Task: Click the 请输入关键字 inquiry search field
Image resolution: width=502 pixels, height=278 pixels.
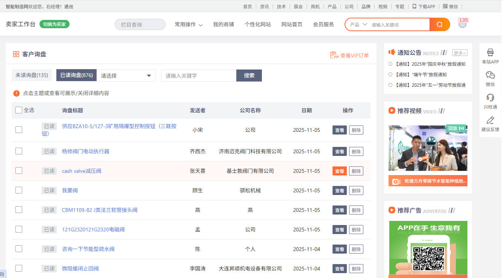Action: pos(198,76)
